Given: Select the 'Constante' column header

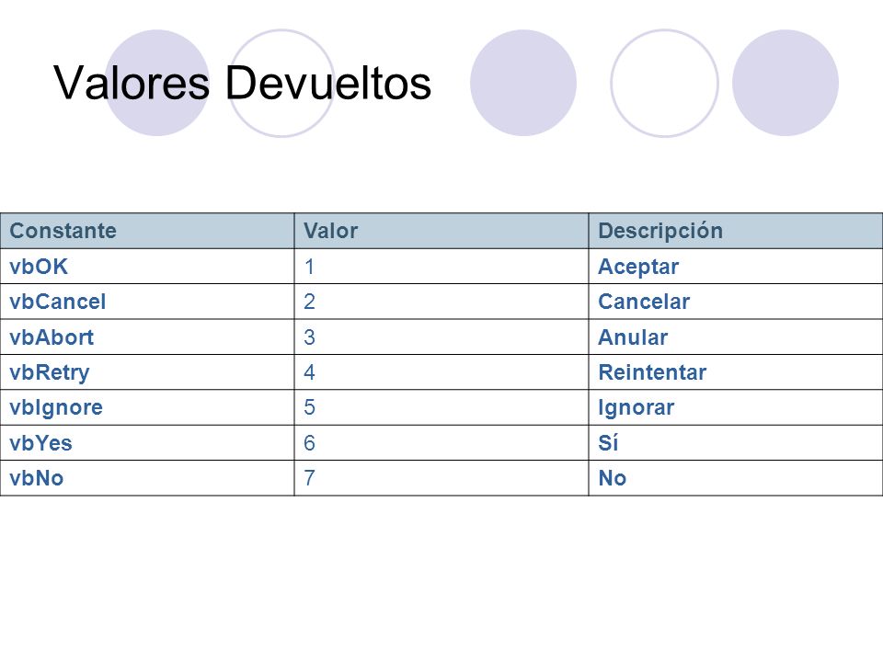Looking at the screenshot, I should coord(147,231).
